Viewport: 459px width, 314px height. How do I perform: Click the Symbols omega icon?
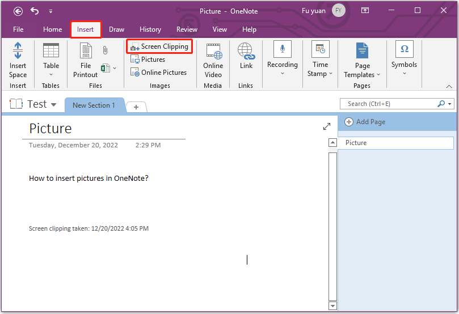tap(405, 49)
